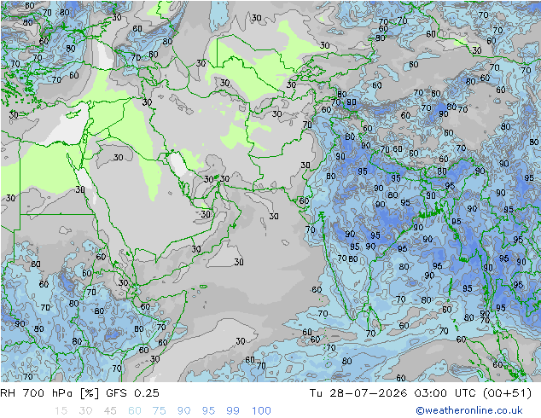Viewport: 541px width, 418px height.
Task: Select the 'RH 700 hPa [%] GFS 0.25' title text
Action: [79, 393]
